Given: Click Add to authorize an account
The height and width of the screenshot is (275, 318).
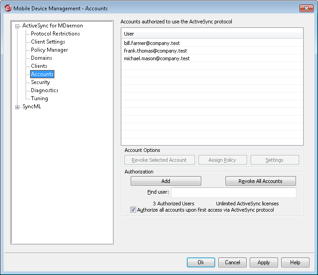Looking at the screenshot, I should coord(166,181).
